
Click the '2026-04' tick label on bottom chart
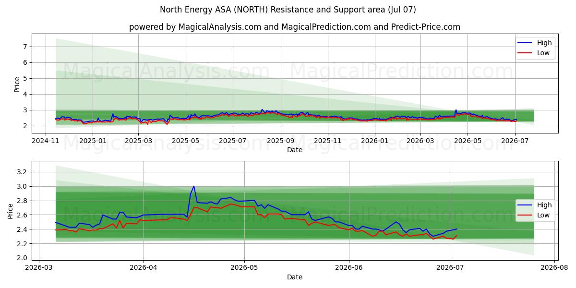(144, 268)
